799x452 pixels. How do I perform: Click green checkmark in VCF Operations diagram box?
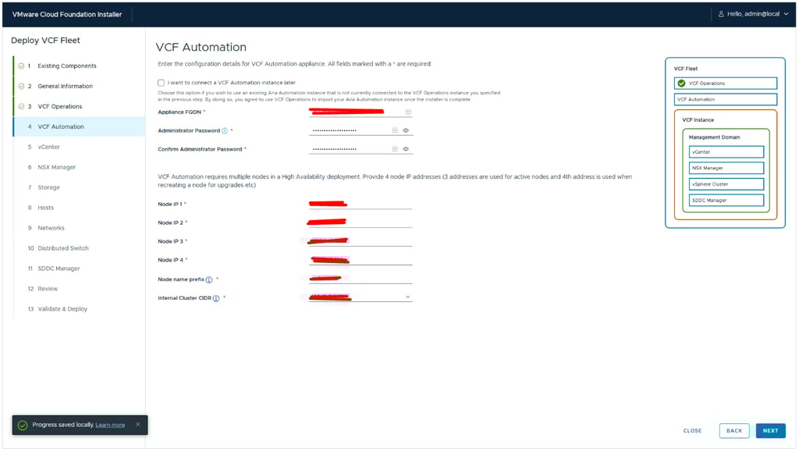[681, 83]
